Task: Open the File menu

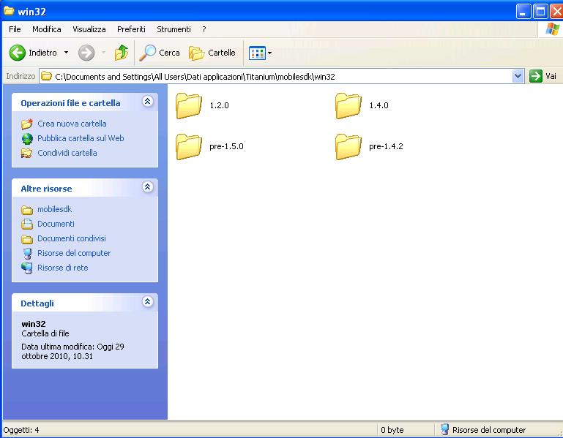Action: point(15,29)
